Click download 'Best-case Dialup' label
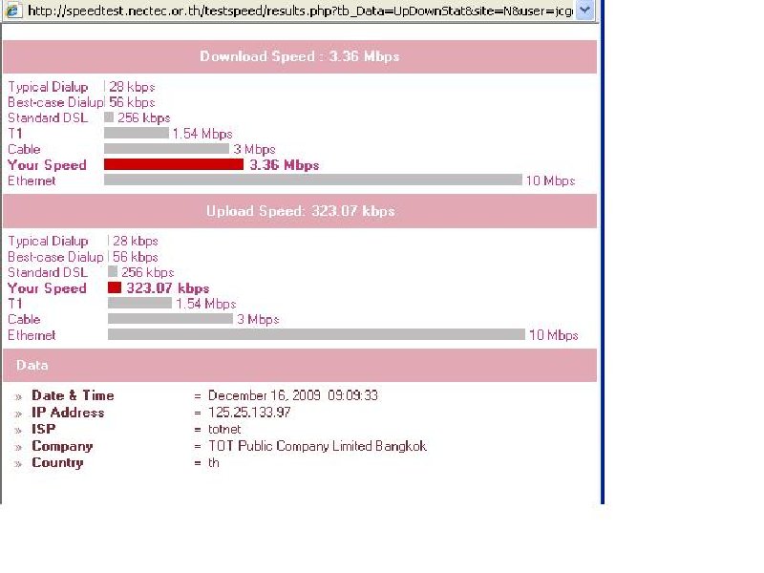 55,102
